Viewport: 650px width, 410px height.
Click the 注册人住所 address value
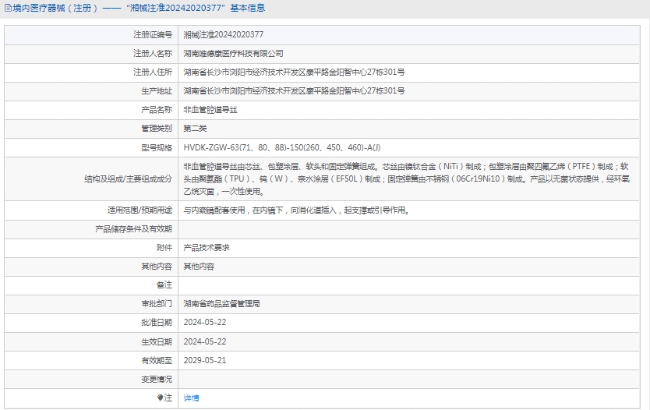(294, 72)
